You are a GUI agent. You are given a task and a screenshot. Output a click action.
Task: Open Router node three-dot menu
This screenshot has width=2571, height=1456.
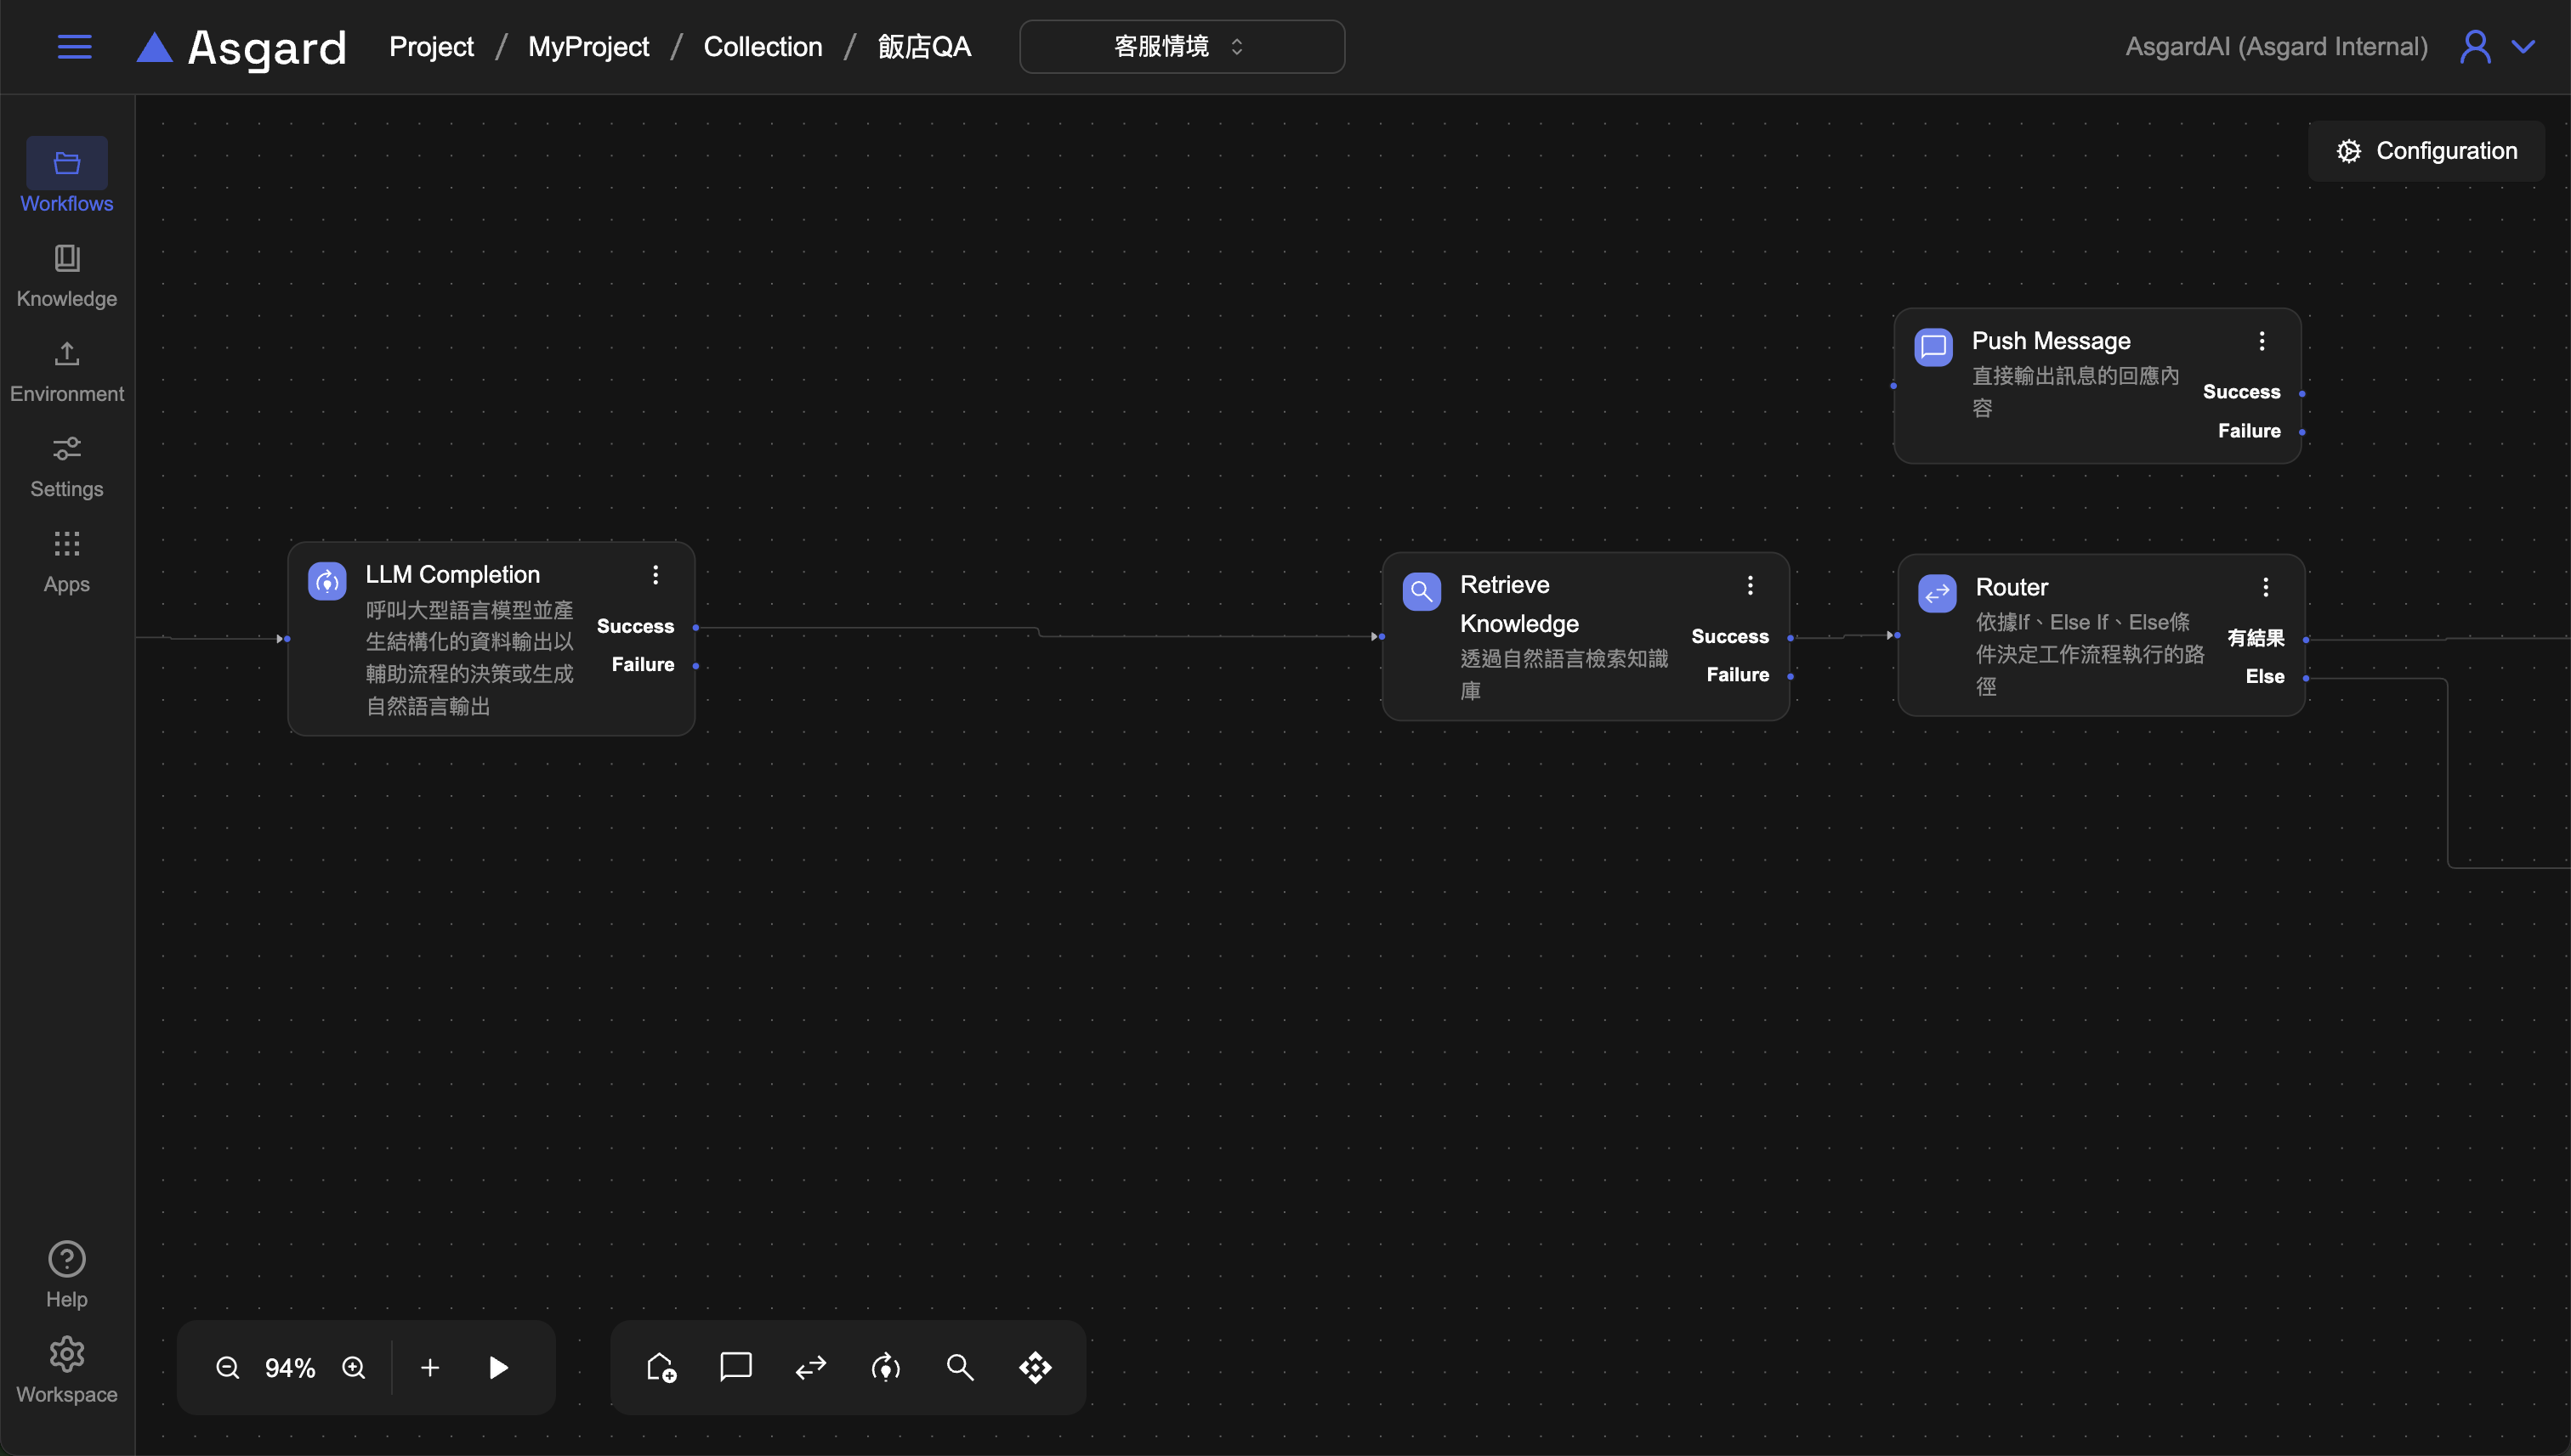[2266, 587]
